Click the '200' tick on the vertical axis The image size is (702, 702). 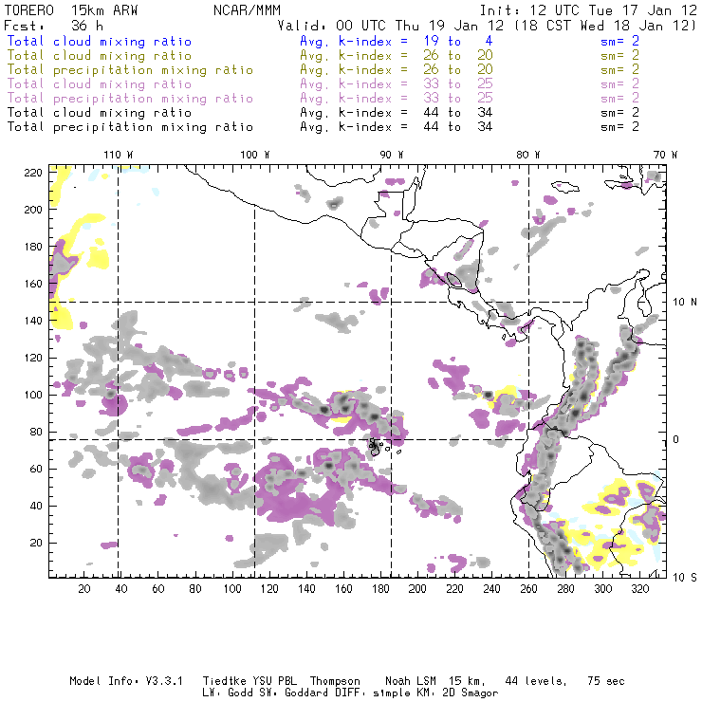[x=33, y=210]
